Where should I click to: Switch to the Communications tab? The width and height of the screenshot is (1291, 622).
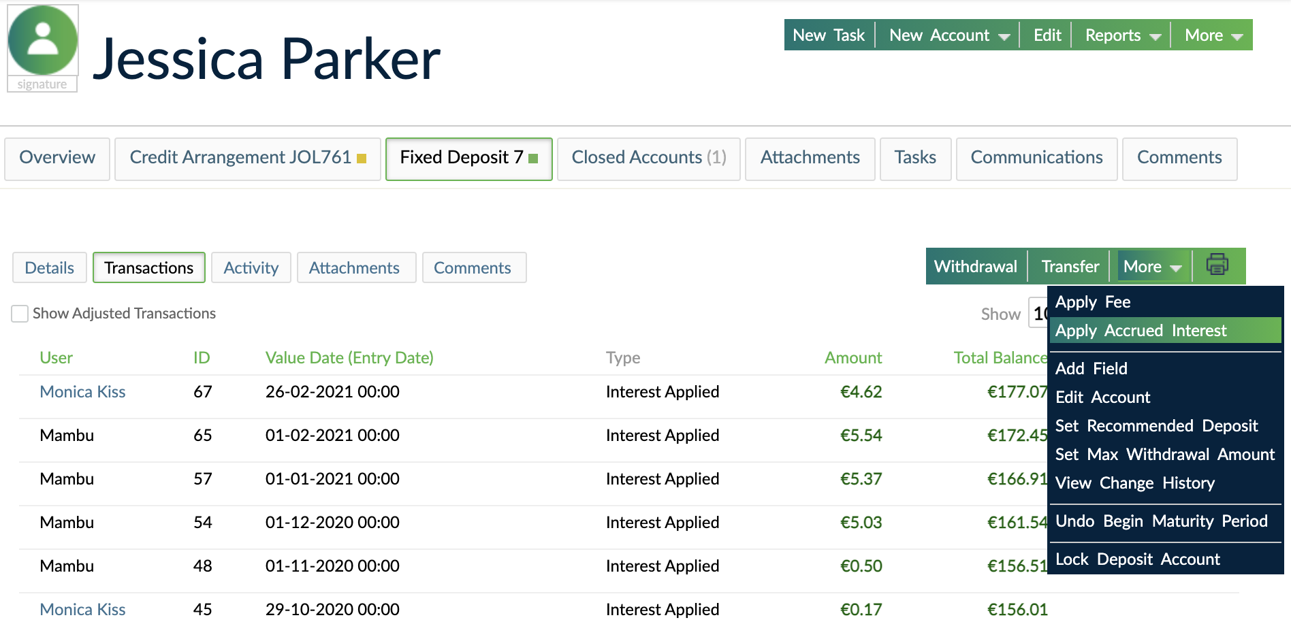1036,157
